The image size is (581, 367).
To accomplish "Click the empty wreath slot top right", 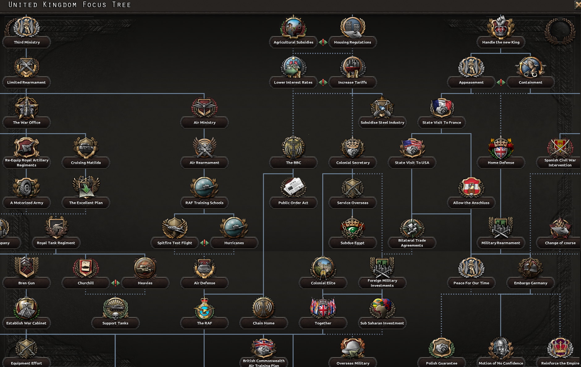I will click(x=560, y=31).
